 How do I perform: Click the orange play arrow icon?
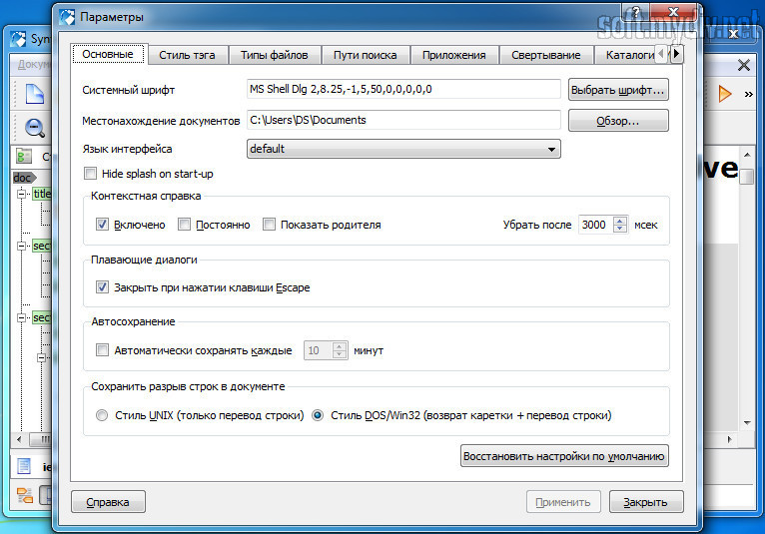725,94
